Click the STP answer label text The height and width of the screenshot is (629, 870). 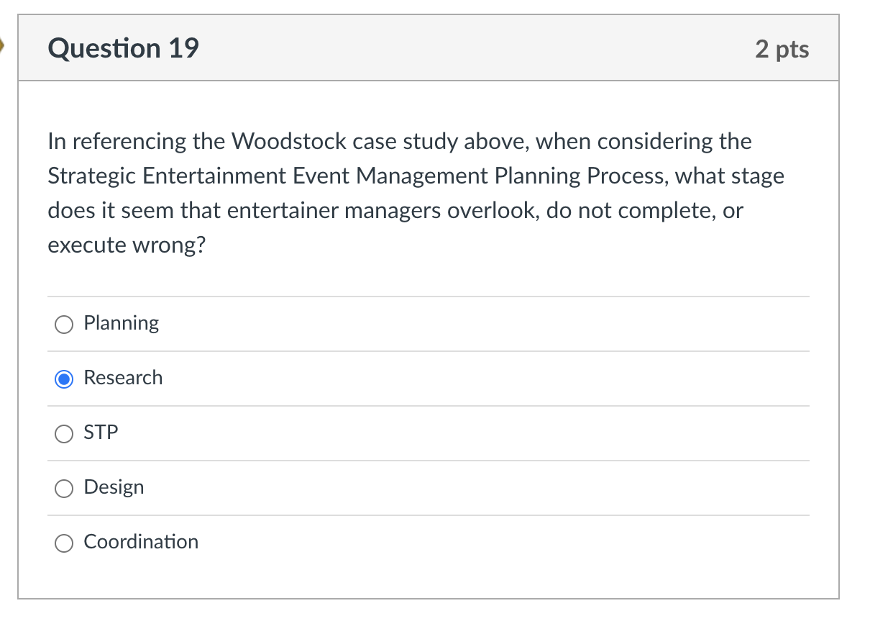101,433
